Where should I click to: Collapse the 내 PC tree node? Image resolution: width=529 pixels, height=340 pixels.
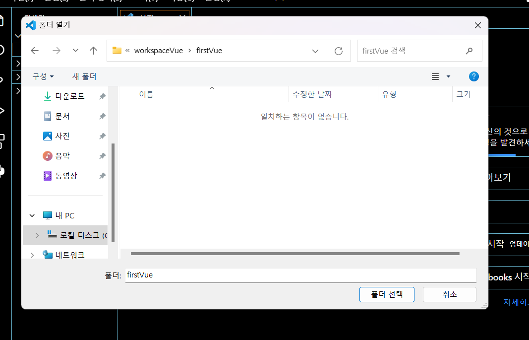coord(32,215)
